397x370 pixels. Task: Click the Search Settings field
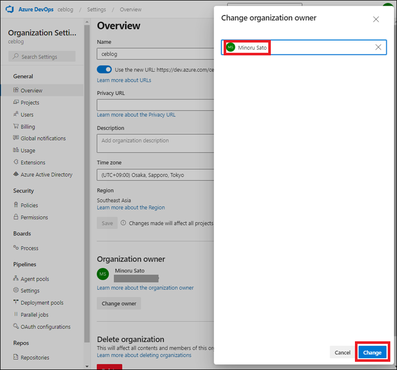click(42, 56)
